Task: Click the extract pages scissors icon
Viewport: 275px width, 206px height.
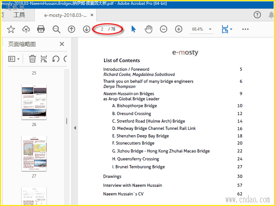Action: pyautogui.click(x=44, y=59)
